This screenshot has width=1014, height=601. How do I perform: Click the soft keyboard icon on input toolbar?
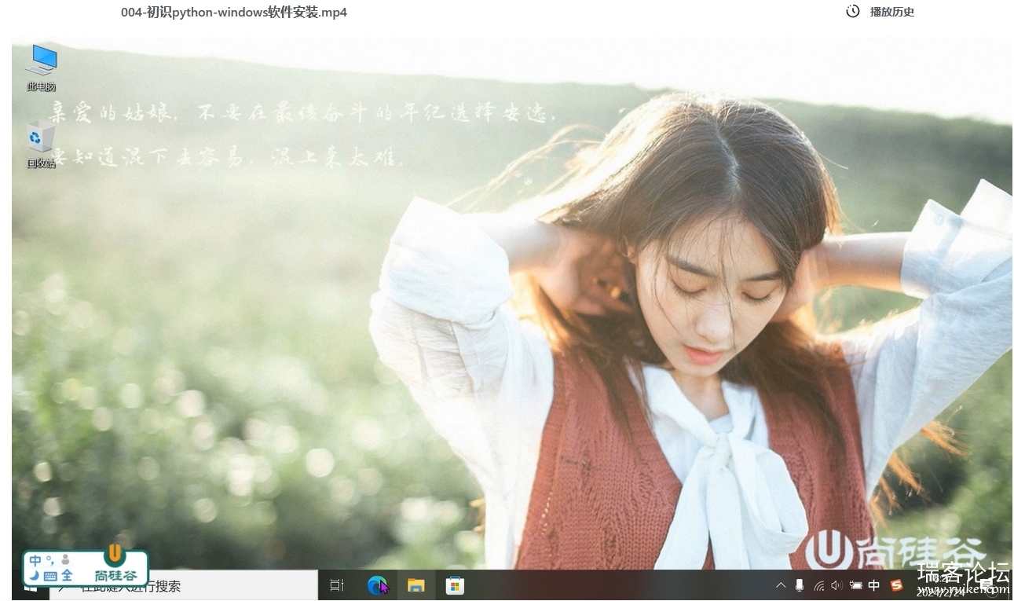pyautogui.click(x=50, y=576)
